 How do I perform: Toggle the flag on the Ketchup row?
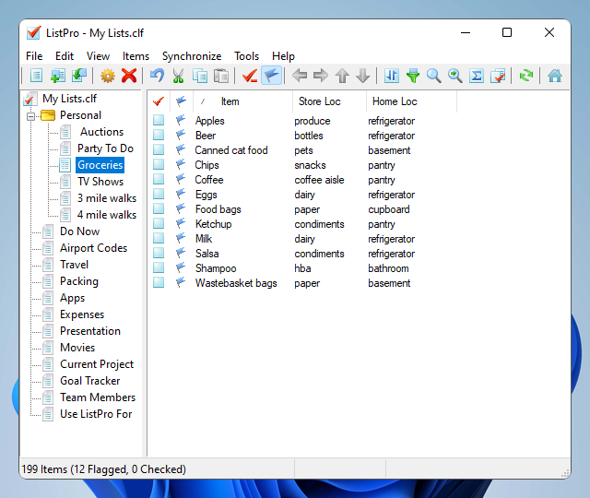181,223
